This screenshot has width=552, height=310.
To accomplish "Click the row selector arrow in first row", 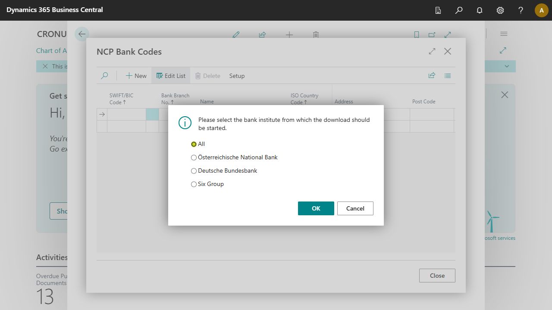I will [x=102, y=115].
